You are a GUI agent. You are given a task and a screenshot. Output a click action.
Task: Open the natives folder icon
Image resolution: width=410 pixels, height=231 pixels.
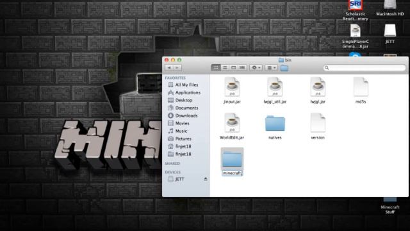[x=275, y=123]
